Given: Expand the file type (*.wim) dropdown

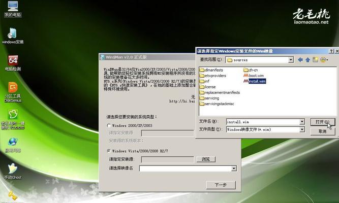Looking at the screenshot, I should 302,129.
